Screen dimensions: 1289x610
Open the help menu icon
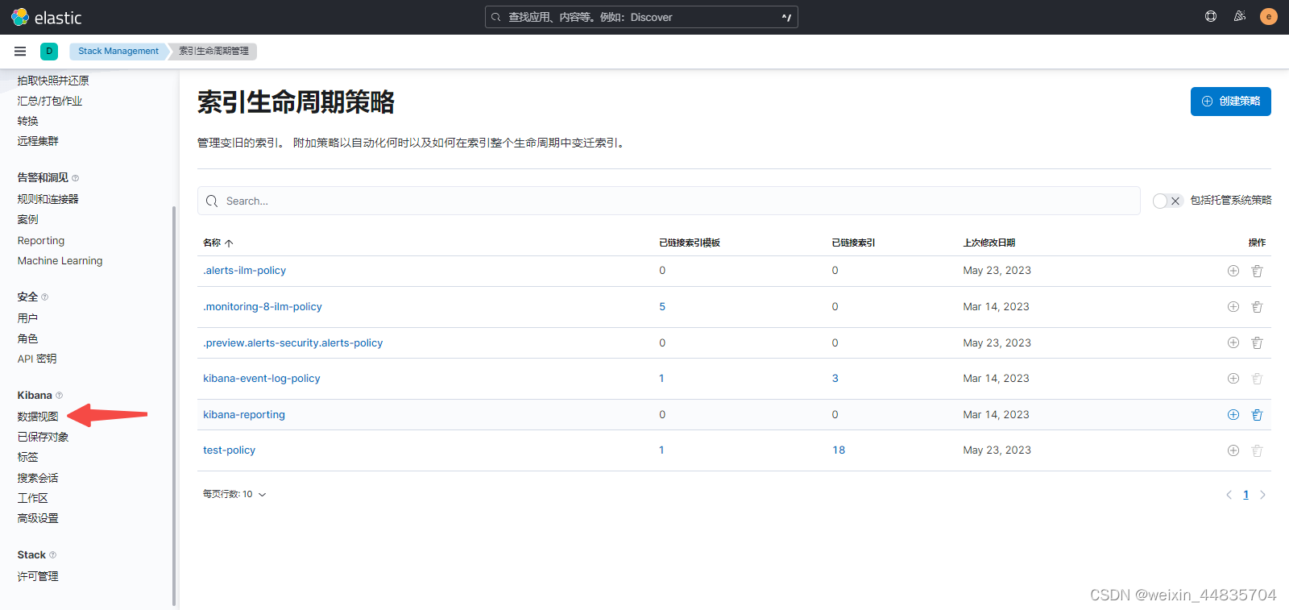pyautogui.click(x=1211, y=16)
